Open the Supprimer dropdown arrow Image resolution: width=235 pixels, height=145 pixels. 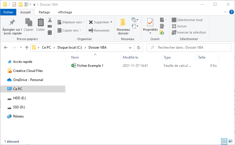(111, 22)
